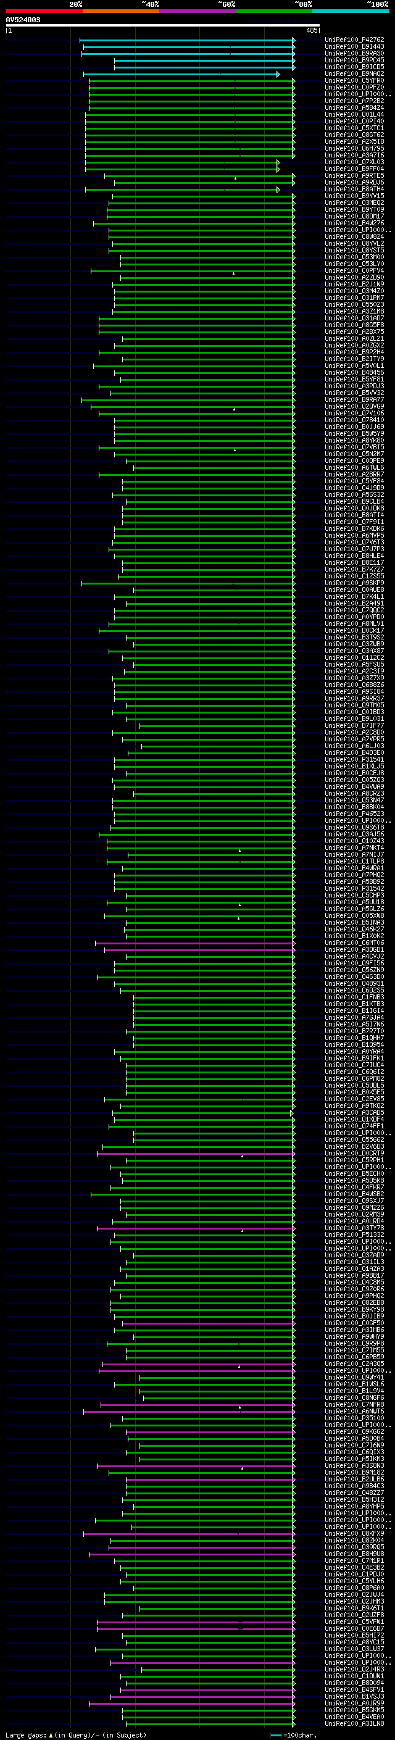Select hit UniRef100_Q55023
Image resolution: width=395 pixels, height=1740 pixels.
354,305
